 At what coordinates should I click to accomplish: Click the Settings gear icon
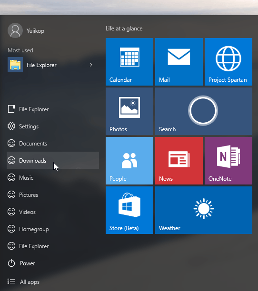11,126
